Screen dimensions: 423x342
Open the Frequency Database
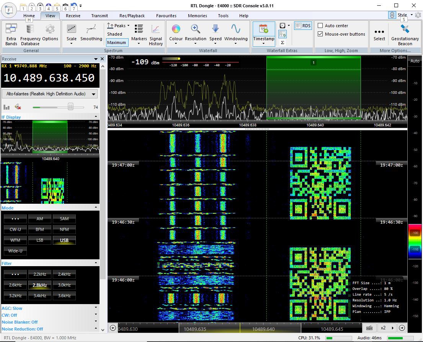(30, 34)
